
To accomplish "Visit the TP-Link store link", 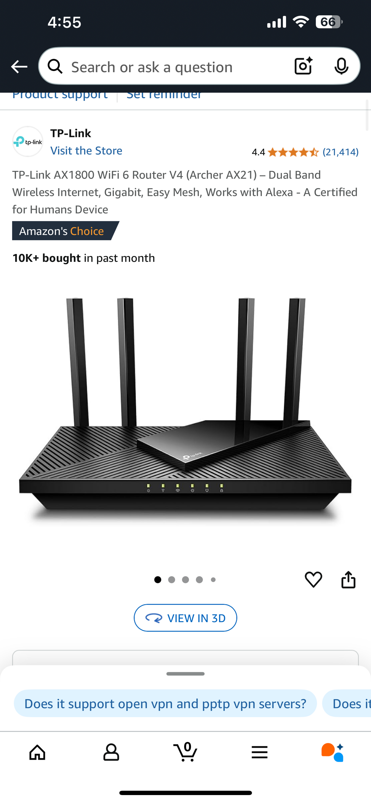I will tap(86, 151).
